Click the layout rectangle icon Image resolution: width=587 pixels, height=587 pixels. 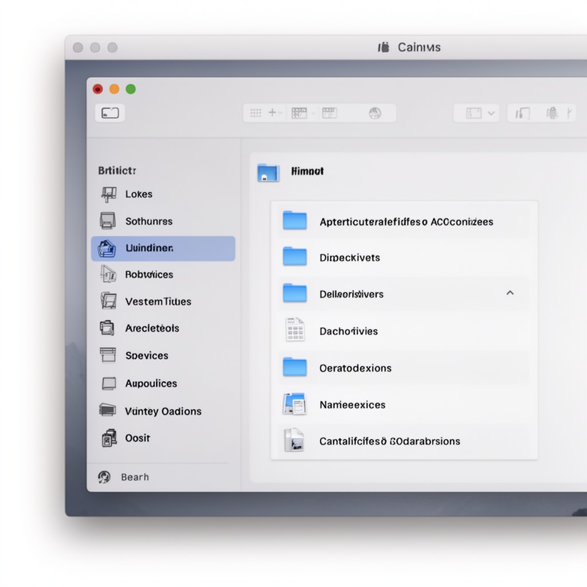[x=473, y=113]
